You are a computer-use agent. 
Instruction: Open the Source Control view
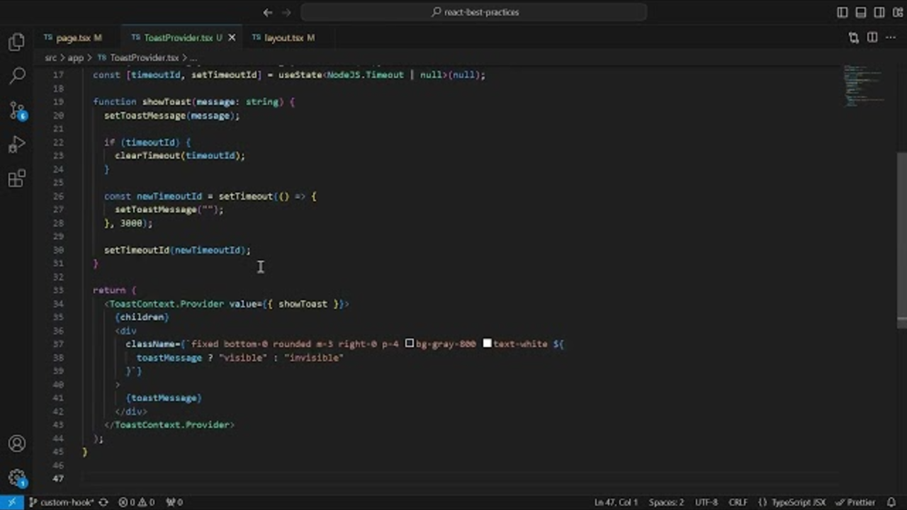[x=17, y=110]
